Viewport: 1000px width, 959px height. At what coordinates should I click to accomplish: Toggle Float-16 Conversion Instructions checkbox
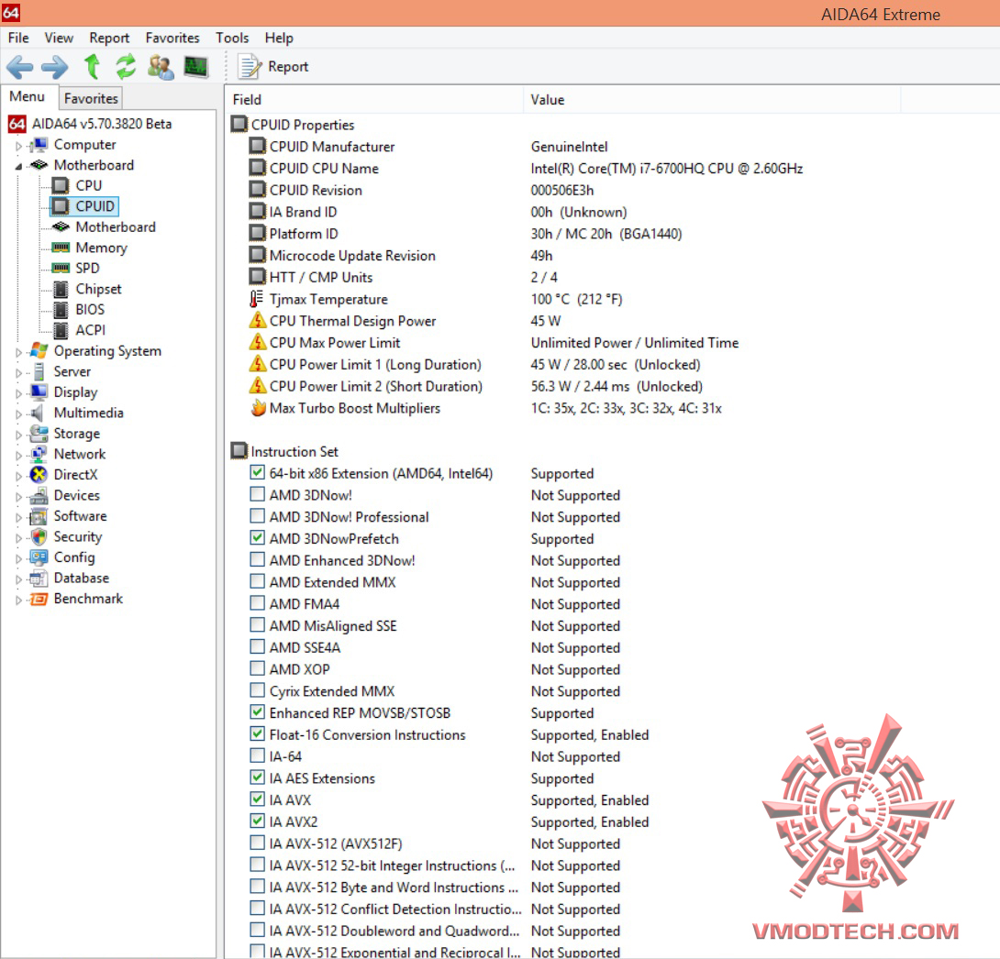257,734
